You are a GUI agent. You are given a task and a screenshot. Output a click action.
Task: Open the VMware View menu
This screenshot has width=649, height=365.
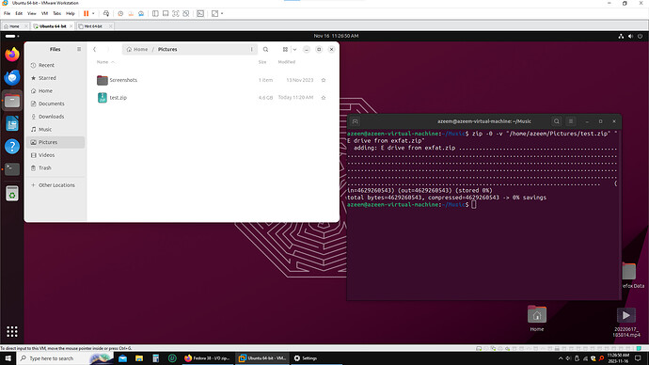[x=31, y=13]
